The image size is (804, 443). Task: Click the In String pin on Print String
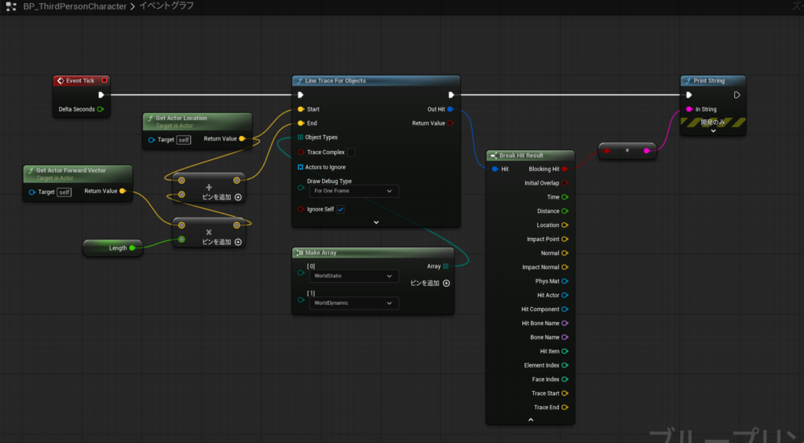tap(689, 109)
